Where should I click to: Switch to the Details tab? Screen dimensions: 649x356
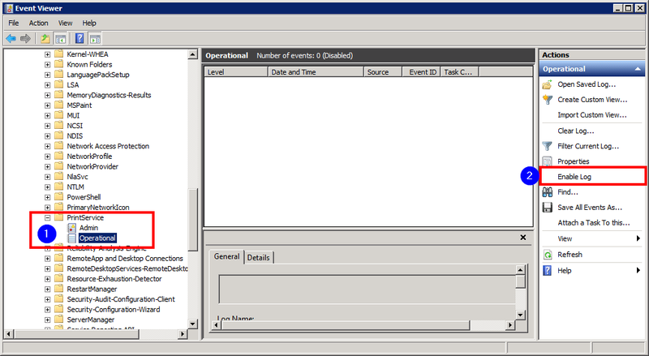click(258, 257)
